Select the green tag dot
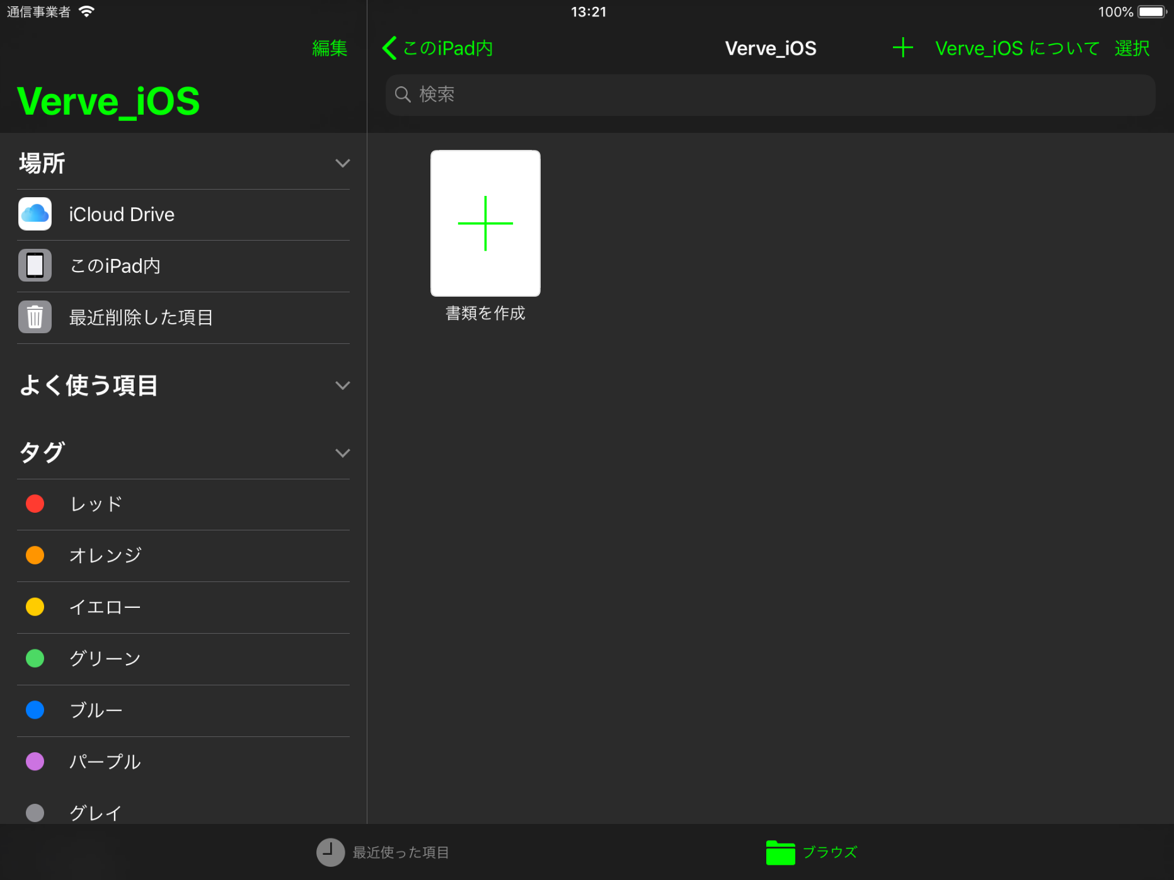Image resolution: width=1174 pixels, height=880 pixels. [x=35, y=659]
